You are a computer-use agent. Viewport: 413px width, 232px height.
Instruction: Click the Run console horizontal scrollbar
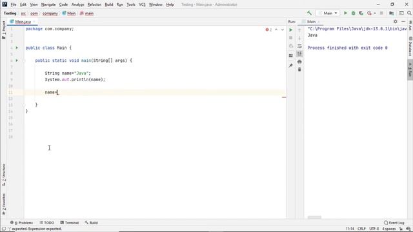(314, 217)
